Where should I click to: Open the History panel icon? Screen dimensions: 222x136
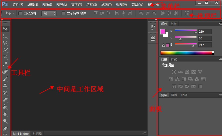[153, 28]
